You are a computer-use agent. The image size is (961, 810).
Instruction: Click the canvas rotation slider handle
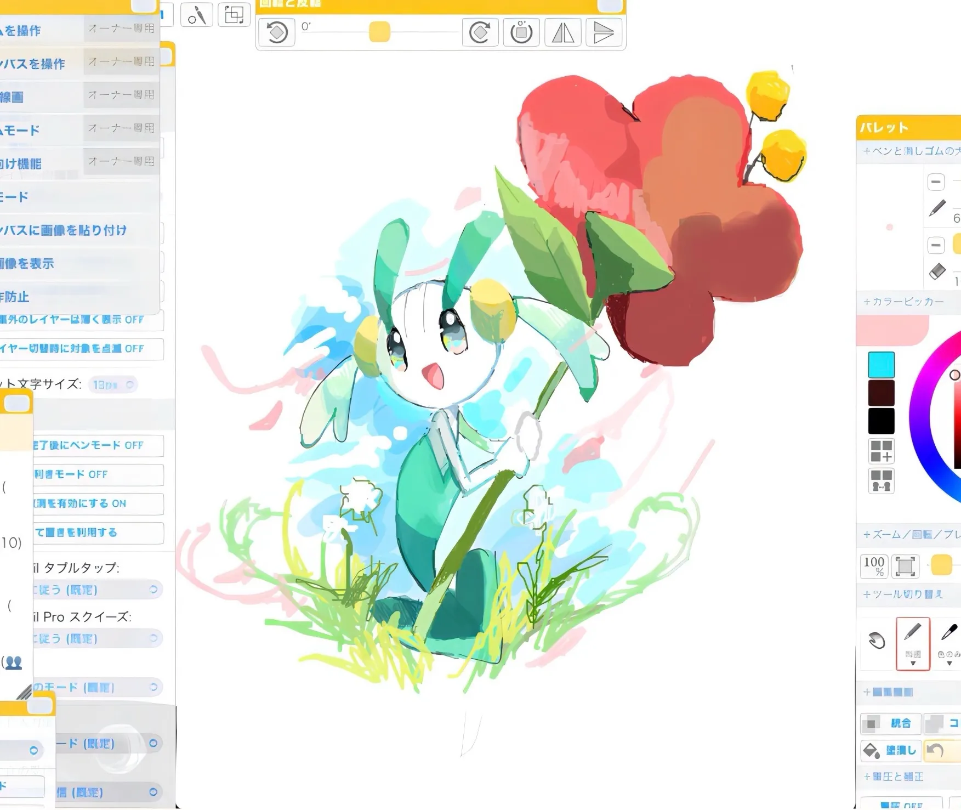click(x=379, y=32)
